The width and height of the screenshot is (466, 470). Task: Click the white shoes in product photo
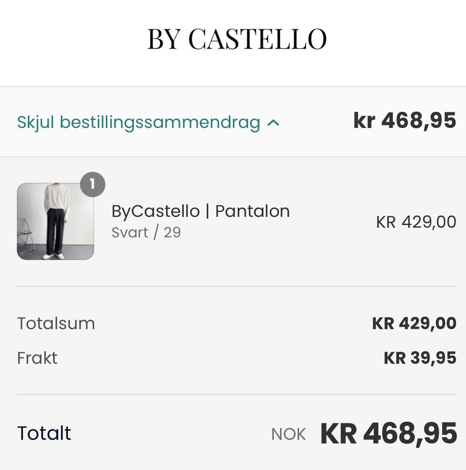[x=53, y=256]
